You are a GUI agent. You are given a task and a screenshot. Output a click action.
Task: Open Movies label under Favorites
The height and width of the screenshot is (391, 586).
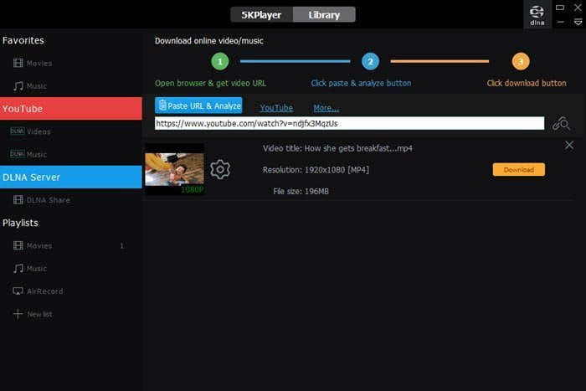coord(39,63)
